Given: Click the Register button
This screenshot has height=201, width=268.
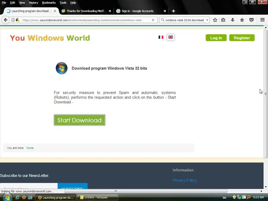Looking at the screenshot, I should 242,38.
